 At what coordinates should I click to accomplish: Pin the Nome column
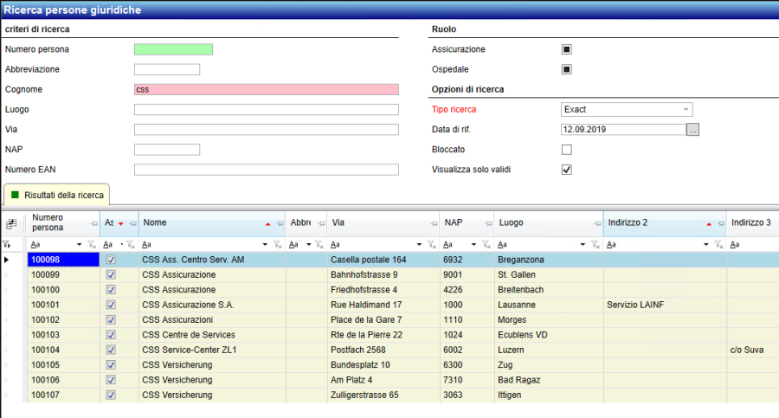point(280,223)
